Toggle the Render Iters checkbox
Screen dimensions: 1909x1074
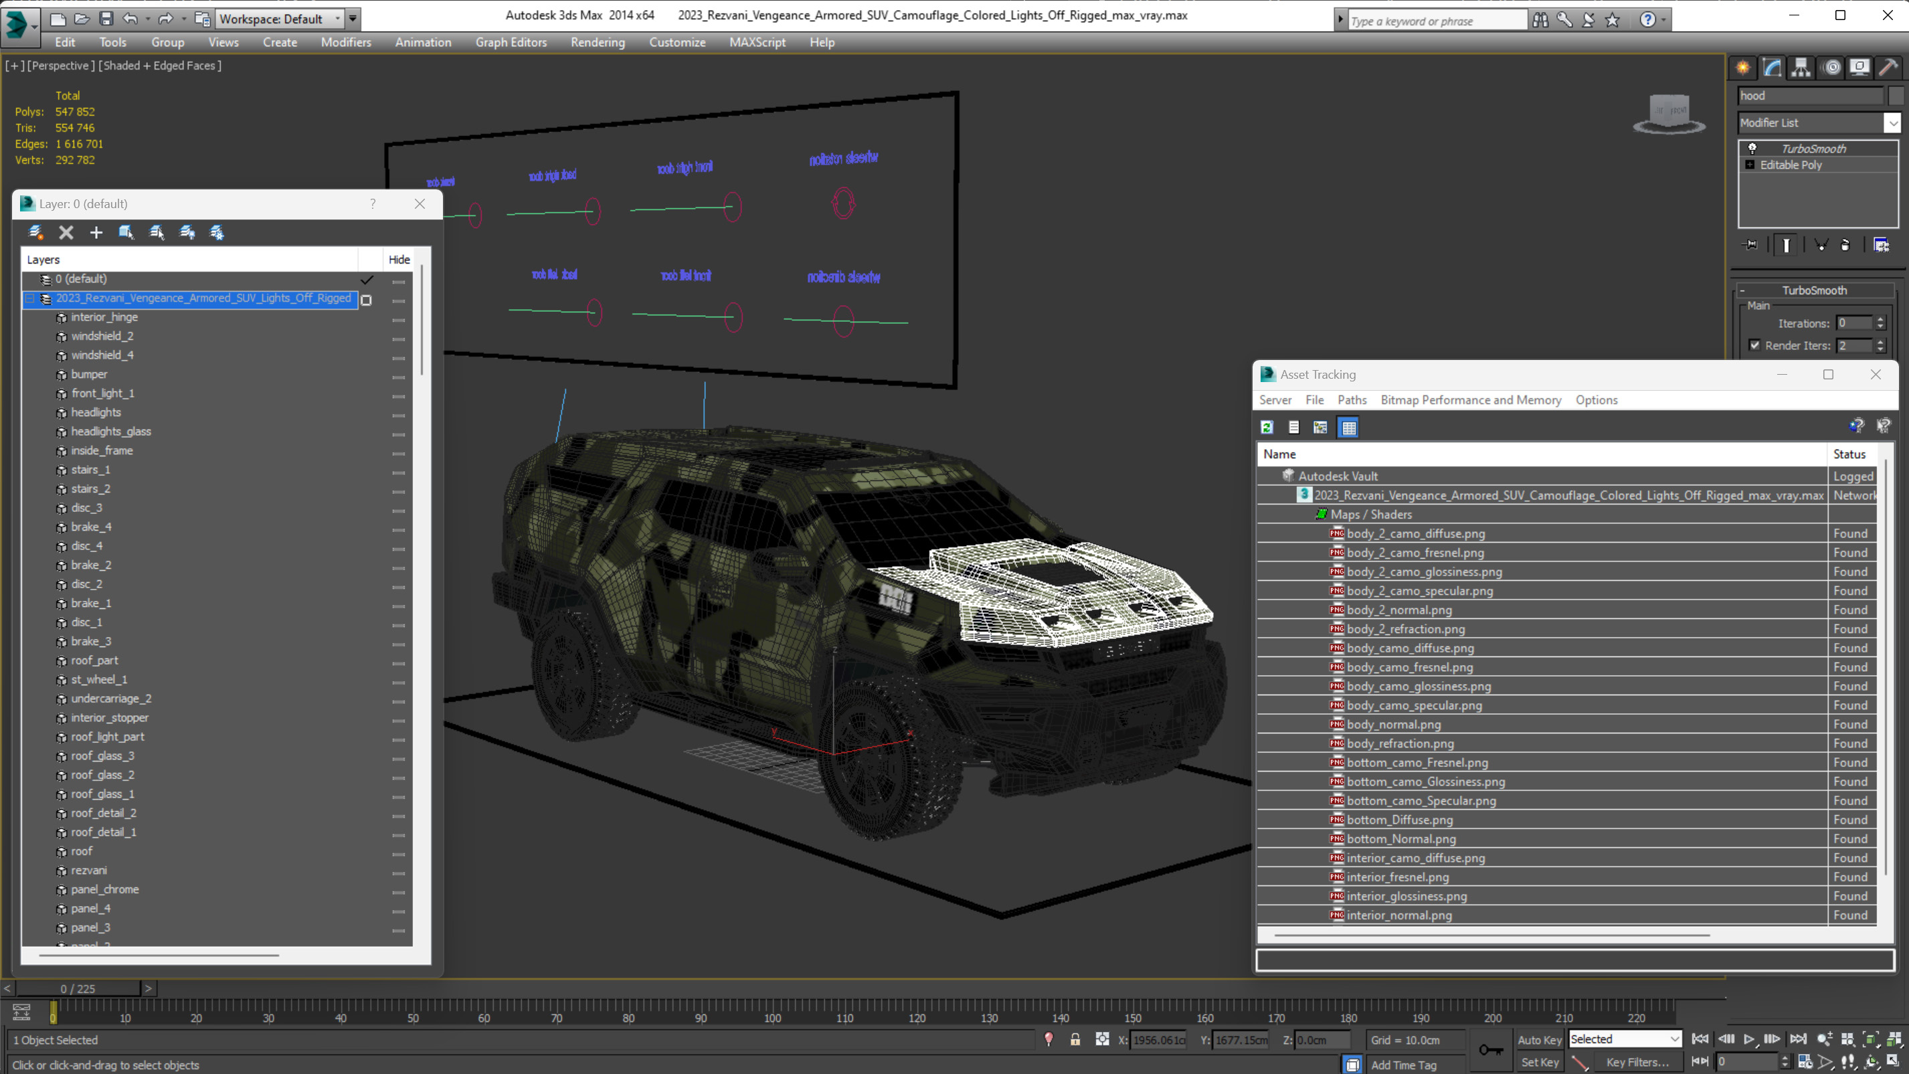(1755, 345)
